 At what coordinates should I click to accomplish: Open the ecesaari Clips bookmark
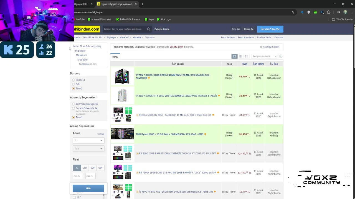pyautogui.click(x=100, y=19)
